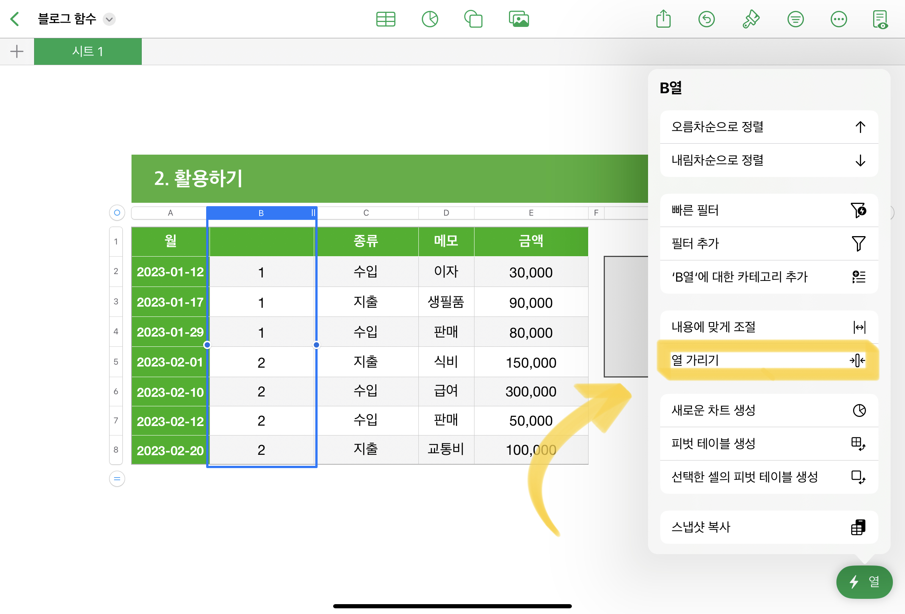905x614 pixels.
Task: Tap the column B resize handle bars
Action: 313,213
